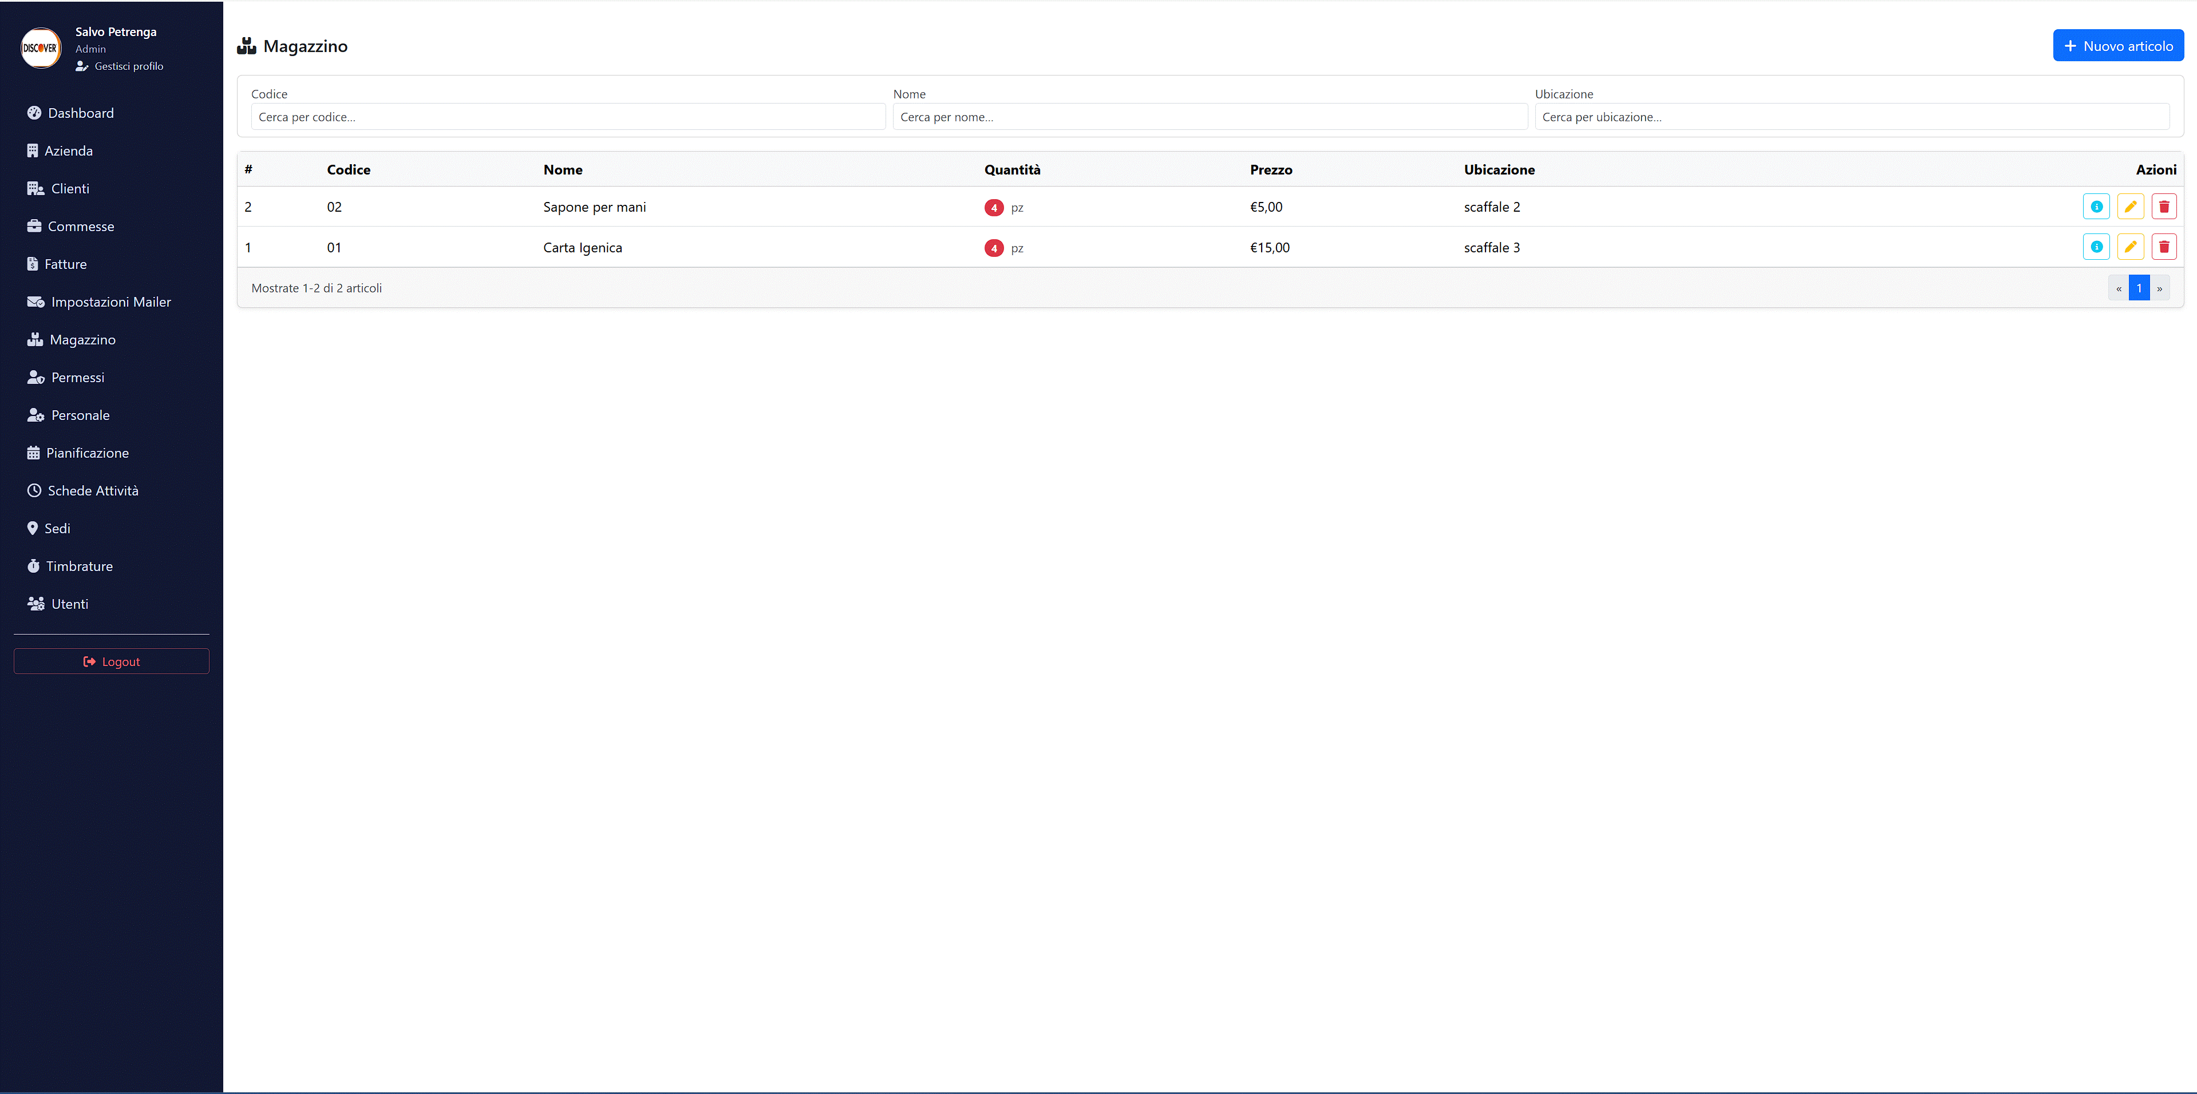Click pencil edit icon for Carta Igenica
Viewport: 2197px width, 1094px height.
pyautogui.click(x=2129, y=247)
